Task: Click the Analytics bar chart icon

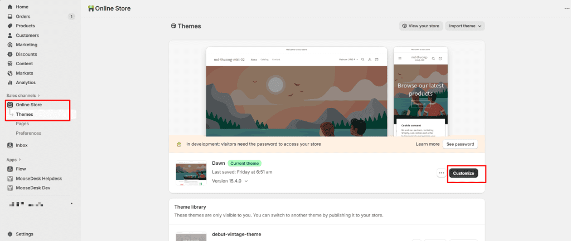Action: (x=10, y=82)
